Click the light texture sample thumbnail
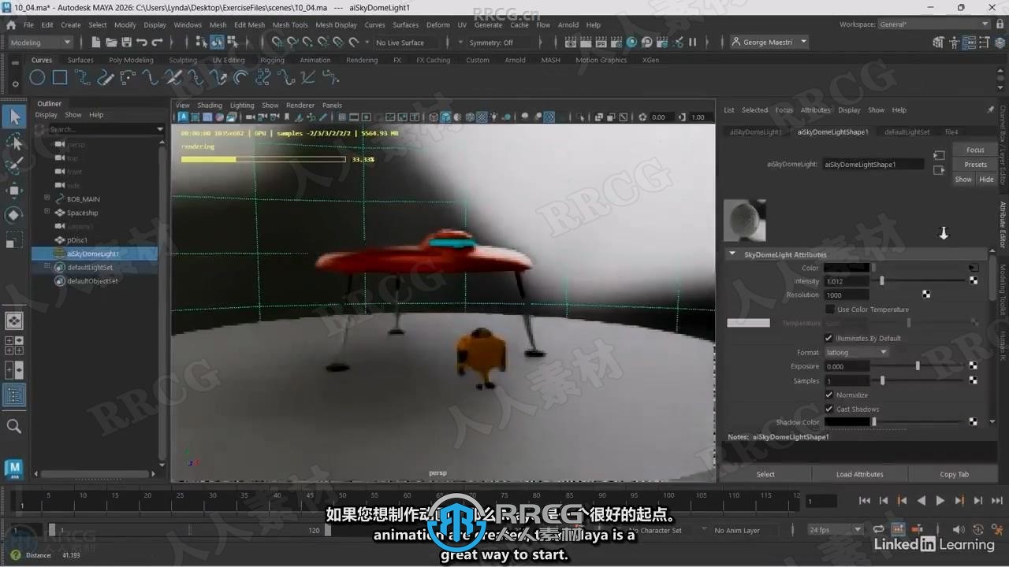The width and height of the screenshot is (1009, 567). point(745,220)
